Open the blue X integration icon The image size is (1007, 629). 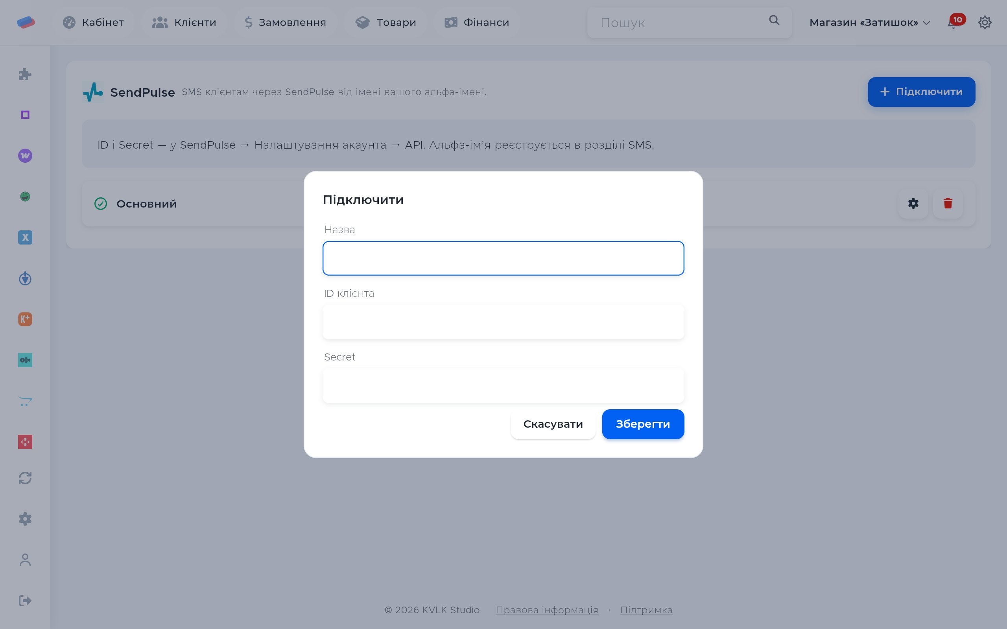[25, 237]
